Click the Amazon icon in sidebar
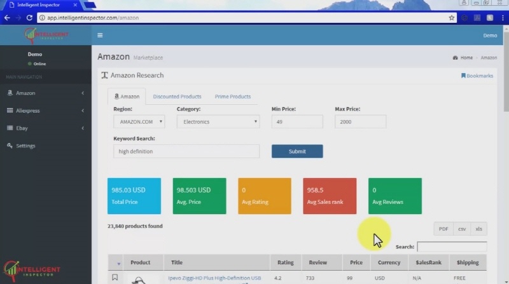 (10, 93)
